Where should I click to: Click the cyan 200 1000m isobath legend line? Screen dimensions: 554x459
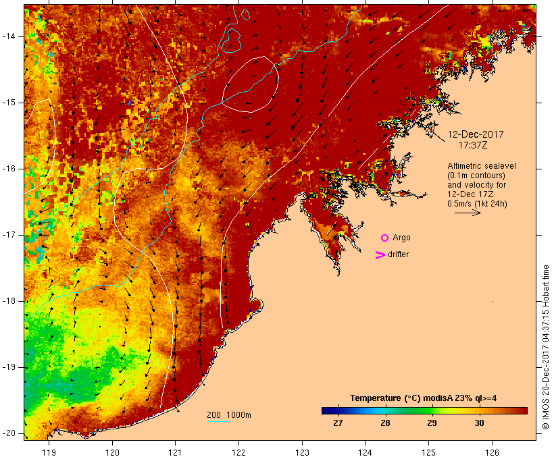[218, 422]
